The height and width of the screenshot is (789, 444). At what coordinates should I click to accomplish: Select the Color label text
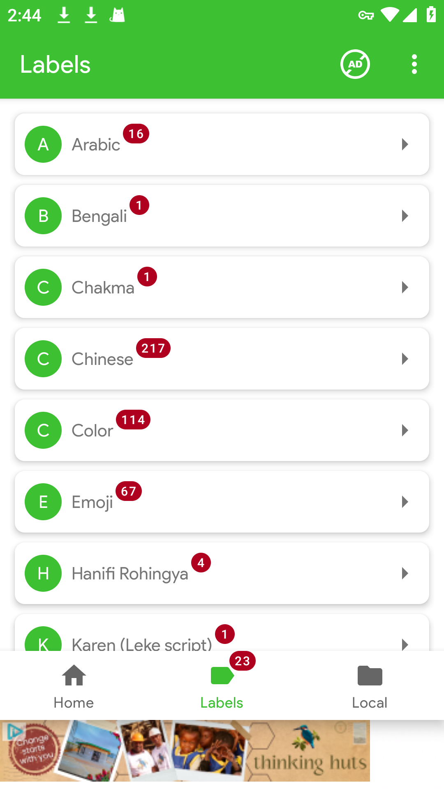[92, 431]
